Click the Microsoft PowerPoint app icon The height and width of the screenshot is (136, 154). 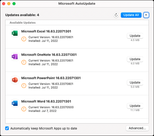(x=15, y=80)
